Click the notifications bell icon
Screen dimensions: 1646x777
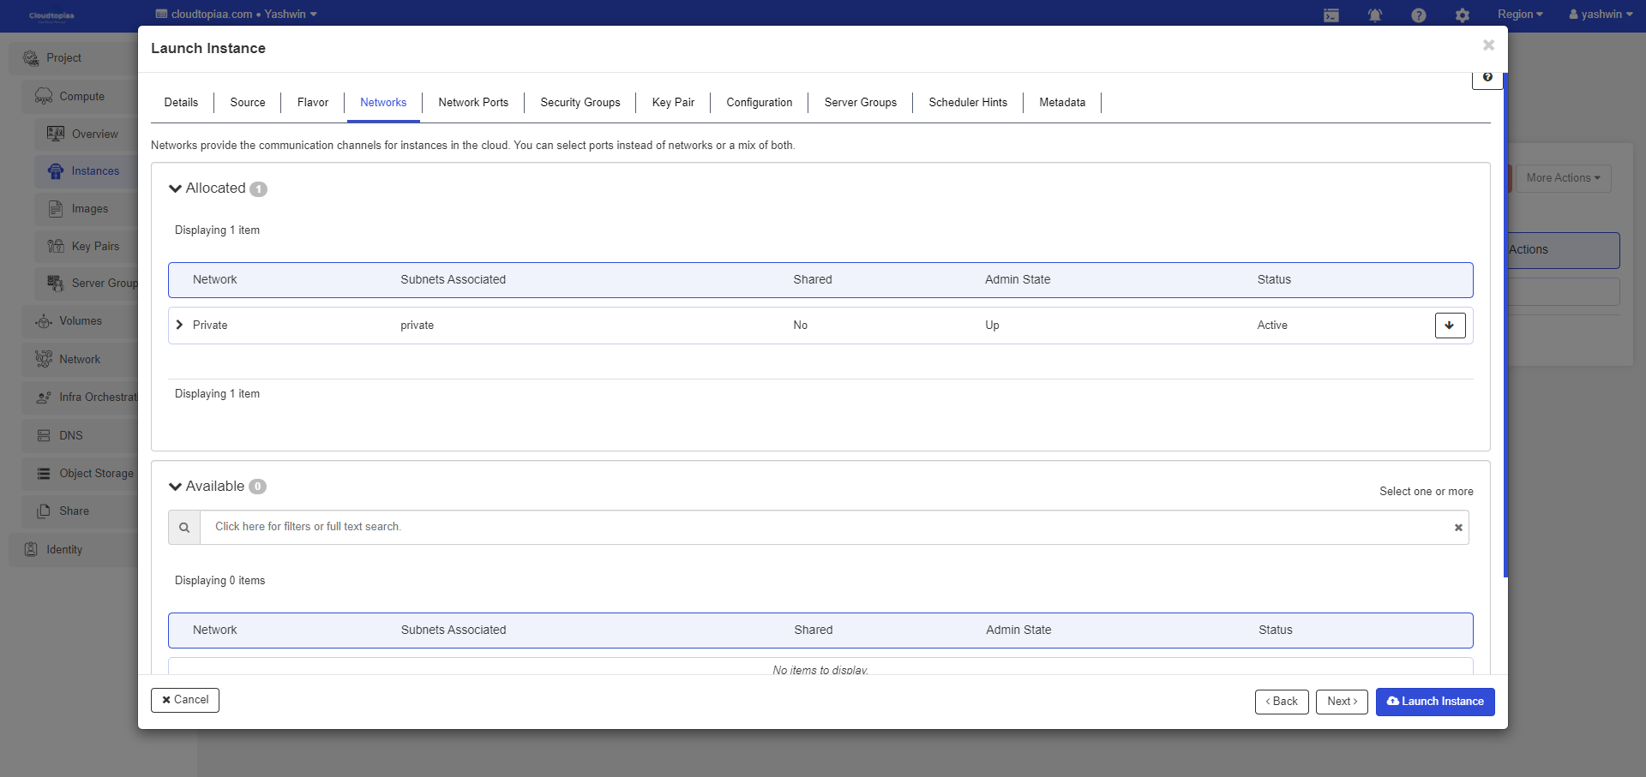pos(1375,15)
